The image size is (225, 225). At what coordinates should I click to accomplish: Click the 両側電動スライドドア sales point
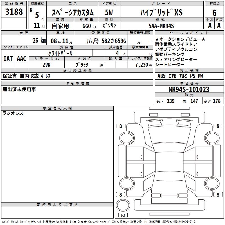pos(176,44)
